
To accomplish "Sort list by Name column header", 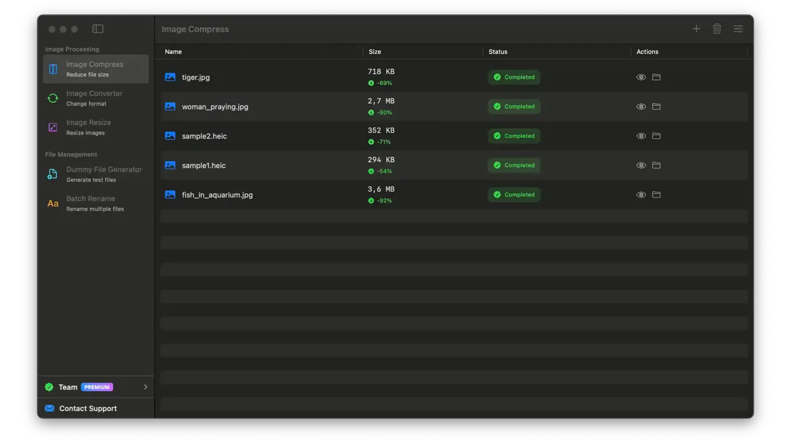I will tap(173, 52).
